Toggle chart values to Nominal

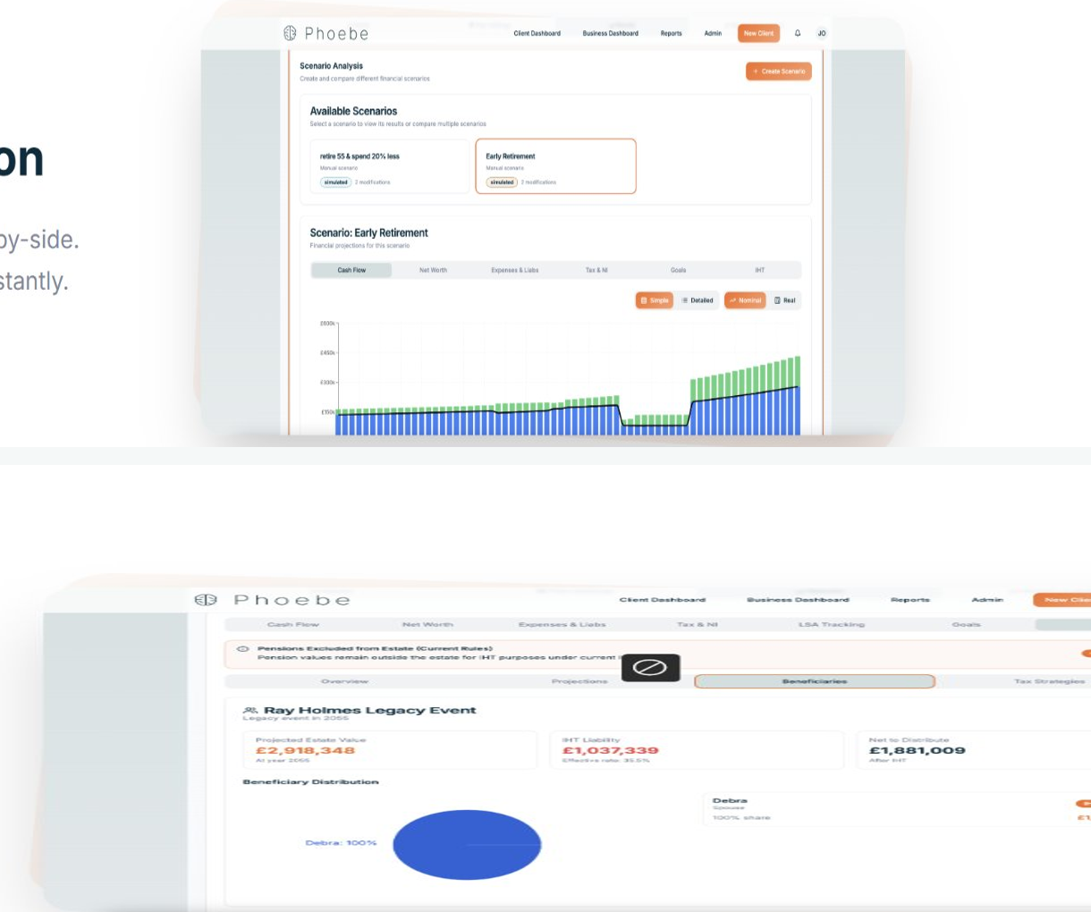coord(745,300)
